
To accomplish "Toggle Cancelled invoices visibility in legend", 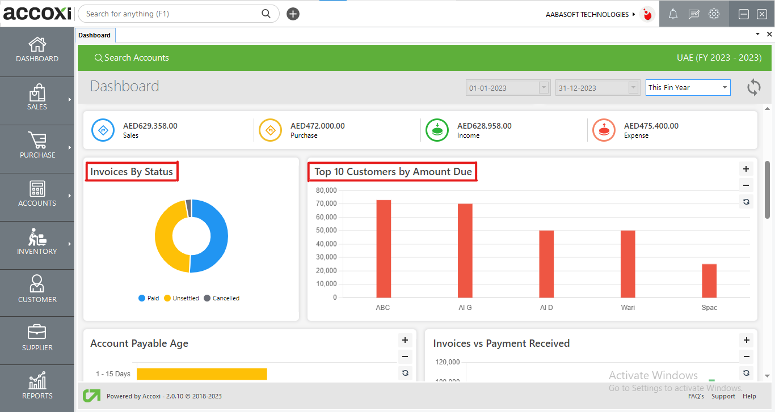I will (x=221, y=298).
